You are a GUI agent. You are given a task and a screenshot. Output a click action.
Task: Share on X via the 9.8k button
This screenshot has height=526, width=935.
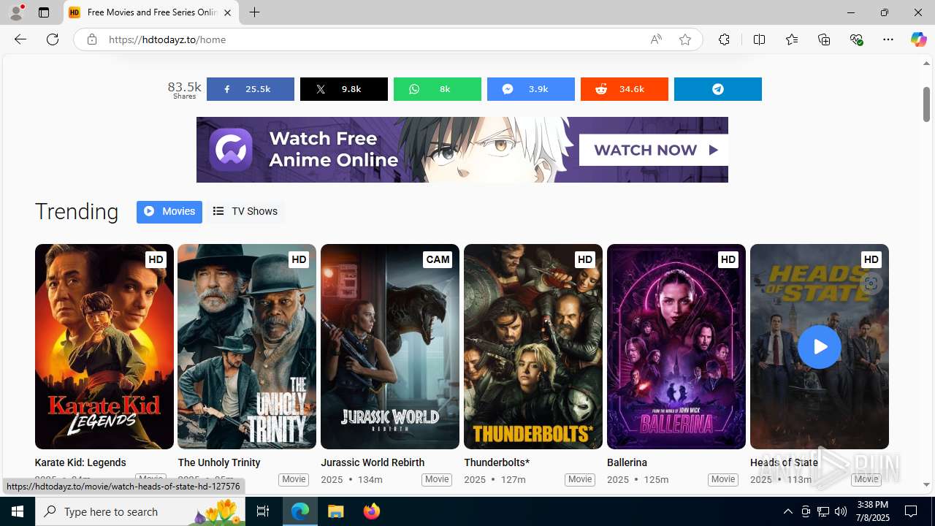(343, 89)
